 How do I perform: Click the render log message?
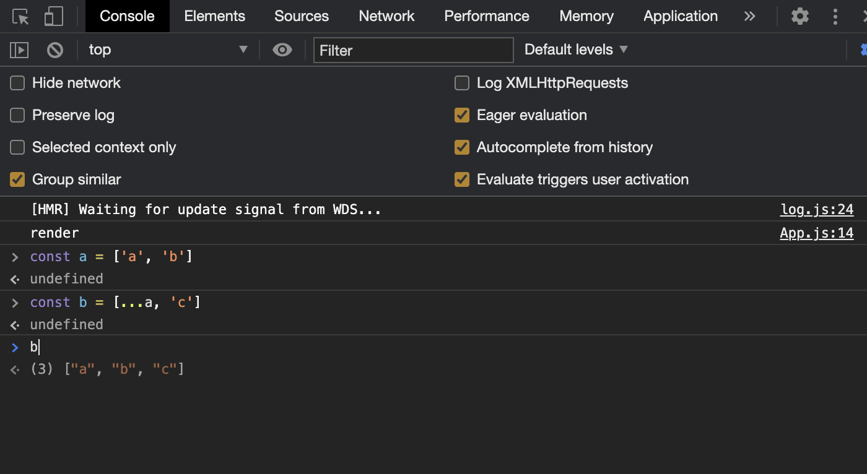54,233
